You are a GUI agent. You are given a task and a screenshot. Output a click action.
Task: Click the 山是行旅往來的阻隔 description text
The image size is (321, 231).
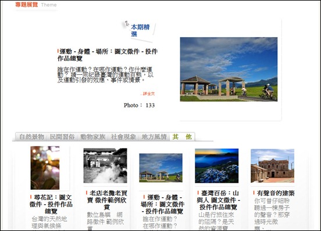pyautogui.click(x=216, y=221)
